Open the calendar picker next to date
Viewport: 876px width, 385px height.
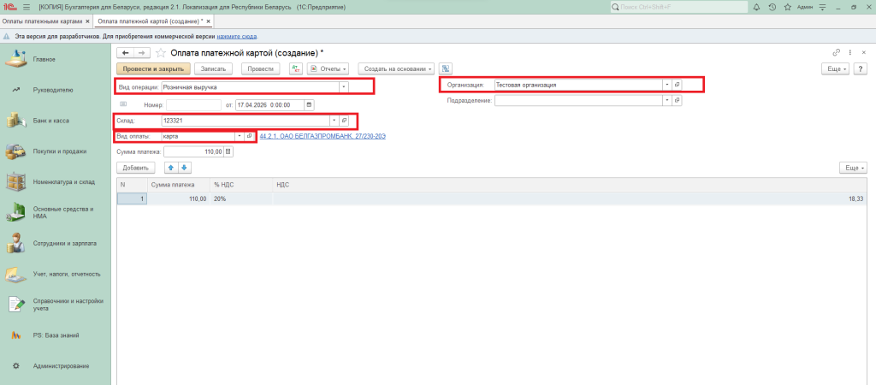coord(310,105)
